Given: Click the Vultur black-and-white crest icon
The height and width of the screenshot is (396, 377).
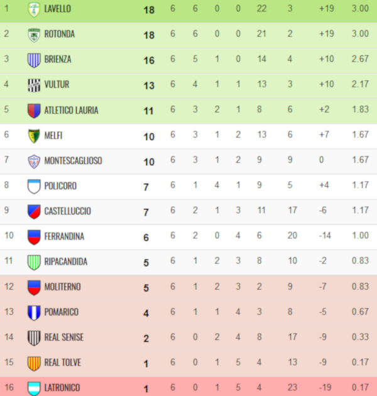Looking at the screenshot, I should pos(34,85).
